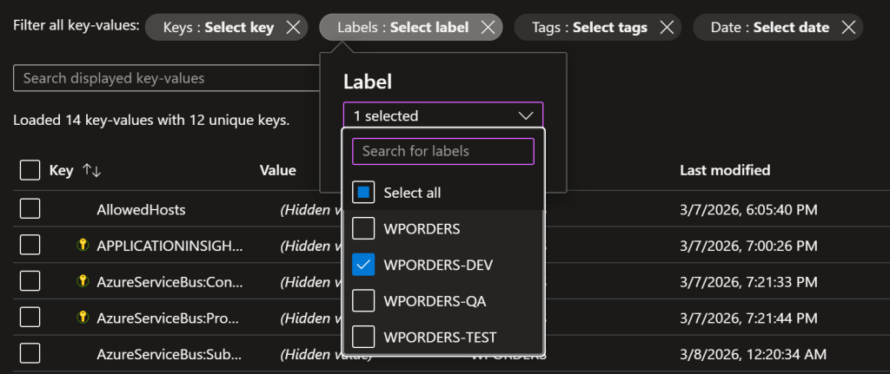The height and width of the screenshot is (374, 890).
Task: Click the Last modified column header
Action: (x=725, y=170)
